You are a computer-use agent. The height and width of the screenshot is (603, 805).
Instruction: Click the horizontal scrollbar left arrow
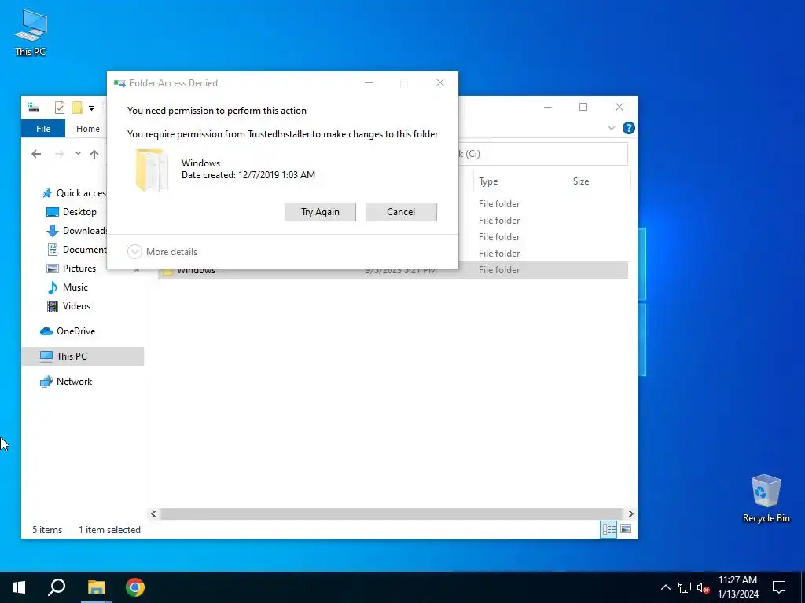(153, 513)
